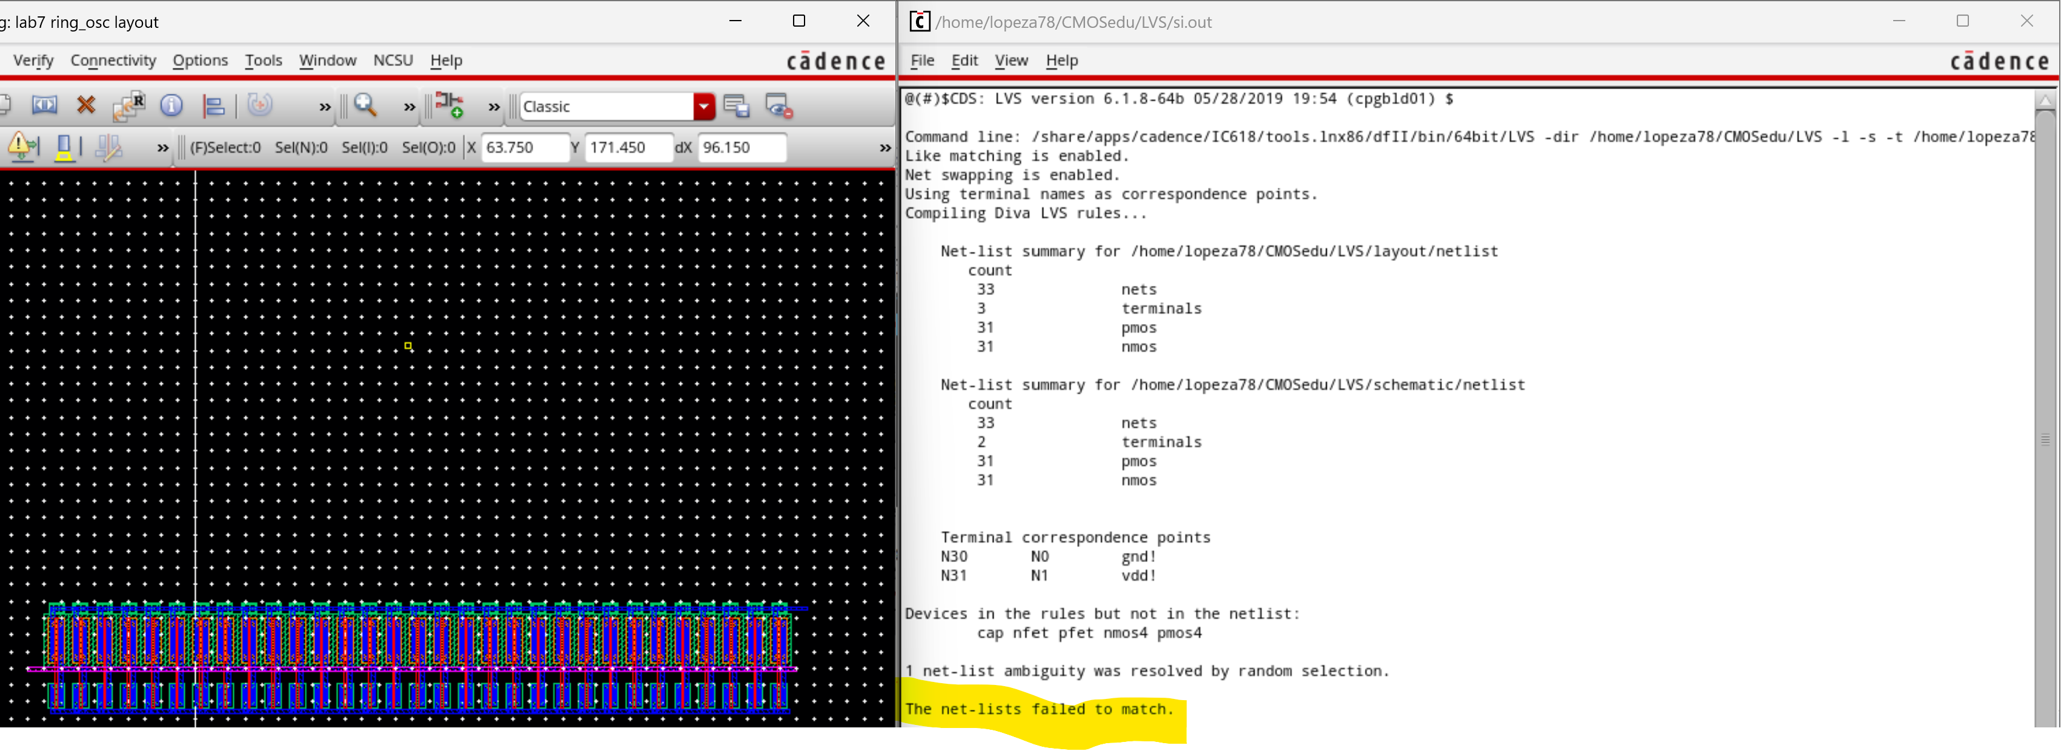2061x751 pixels.
Task: Expand overflow chevron after dX field
Action: click(x=884, y=148)
